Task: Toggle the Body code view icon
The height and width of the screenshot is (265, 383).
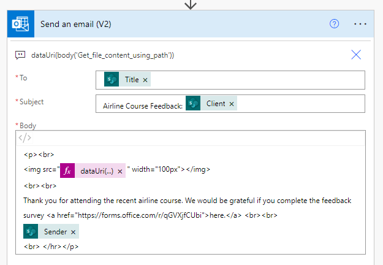Action: (x=25, y=138)
